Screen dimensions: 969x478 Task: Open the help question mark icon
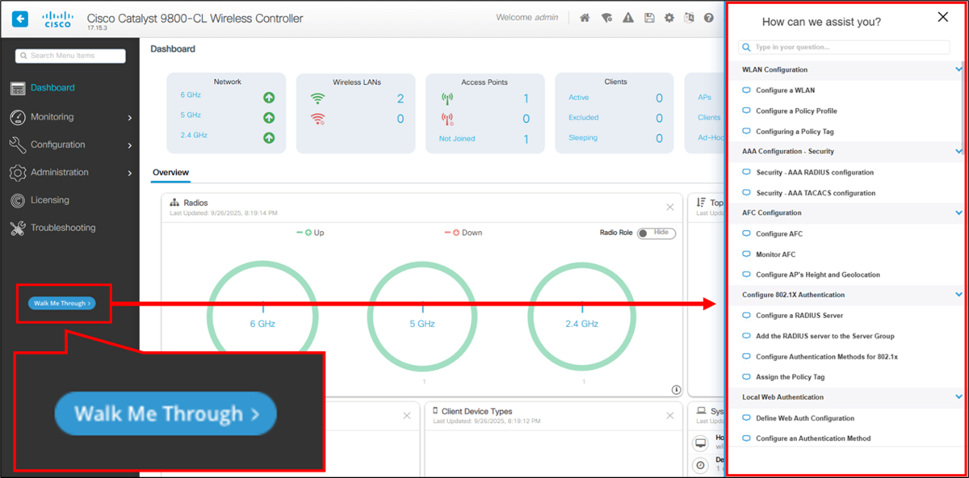click(x=708, y=18)
